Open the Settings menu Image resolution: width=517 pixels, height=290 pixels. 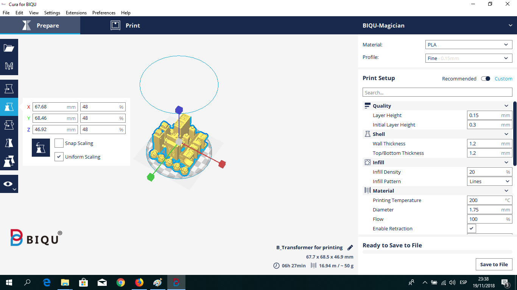(52, 12)
